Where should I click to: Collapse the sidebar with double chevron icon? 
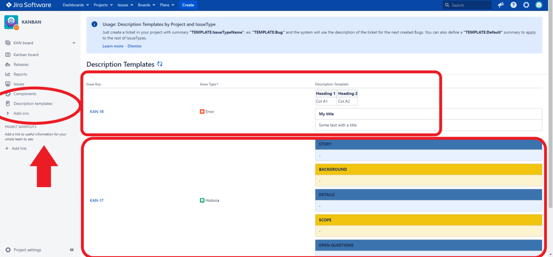coord(72,250)
